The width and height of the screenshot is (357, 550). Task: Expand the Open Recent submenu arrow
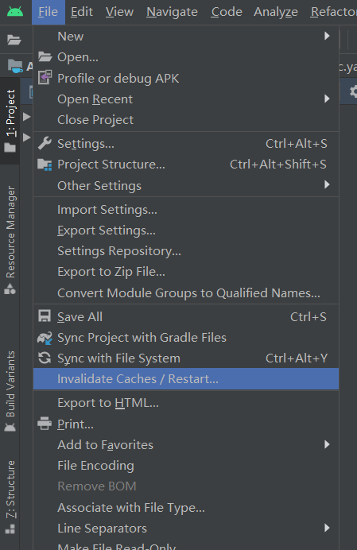(x=327, y=99)
